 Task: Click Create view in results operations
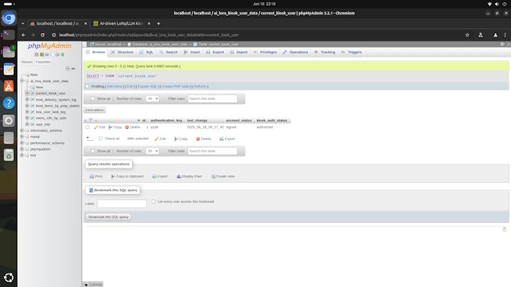tap(223, 176)
